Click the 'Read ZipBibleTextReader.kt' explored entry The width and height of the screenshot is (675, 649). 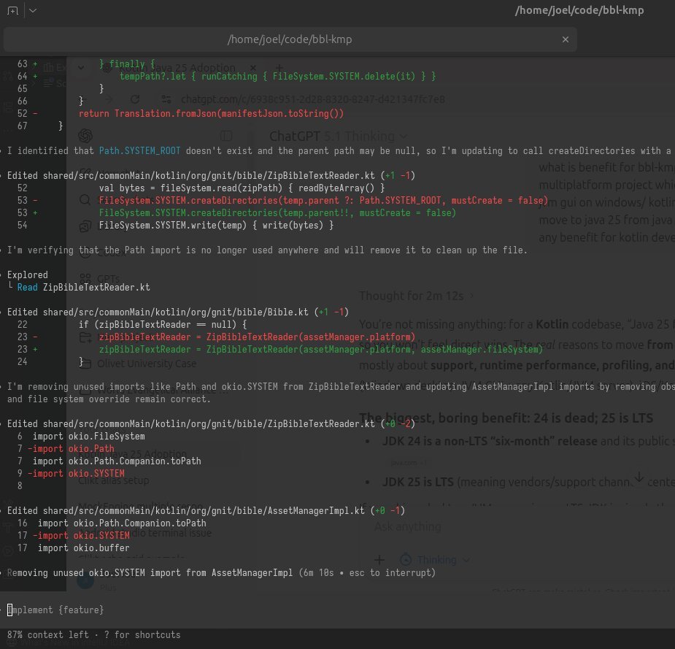coord(83,288)
